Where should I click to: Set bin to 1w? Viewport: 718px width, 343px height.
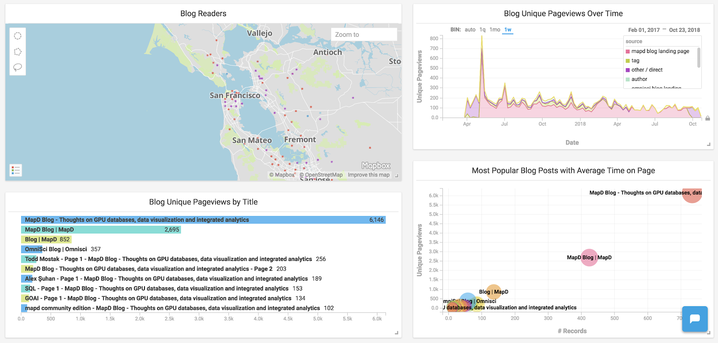(x=508, y=30)
